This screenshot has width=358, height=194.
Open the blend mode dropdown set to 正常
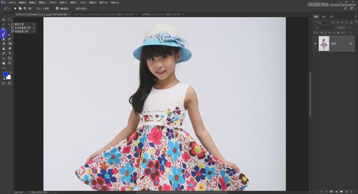tap(324, 28)
